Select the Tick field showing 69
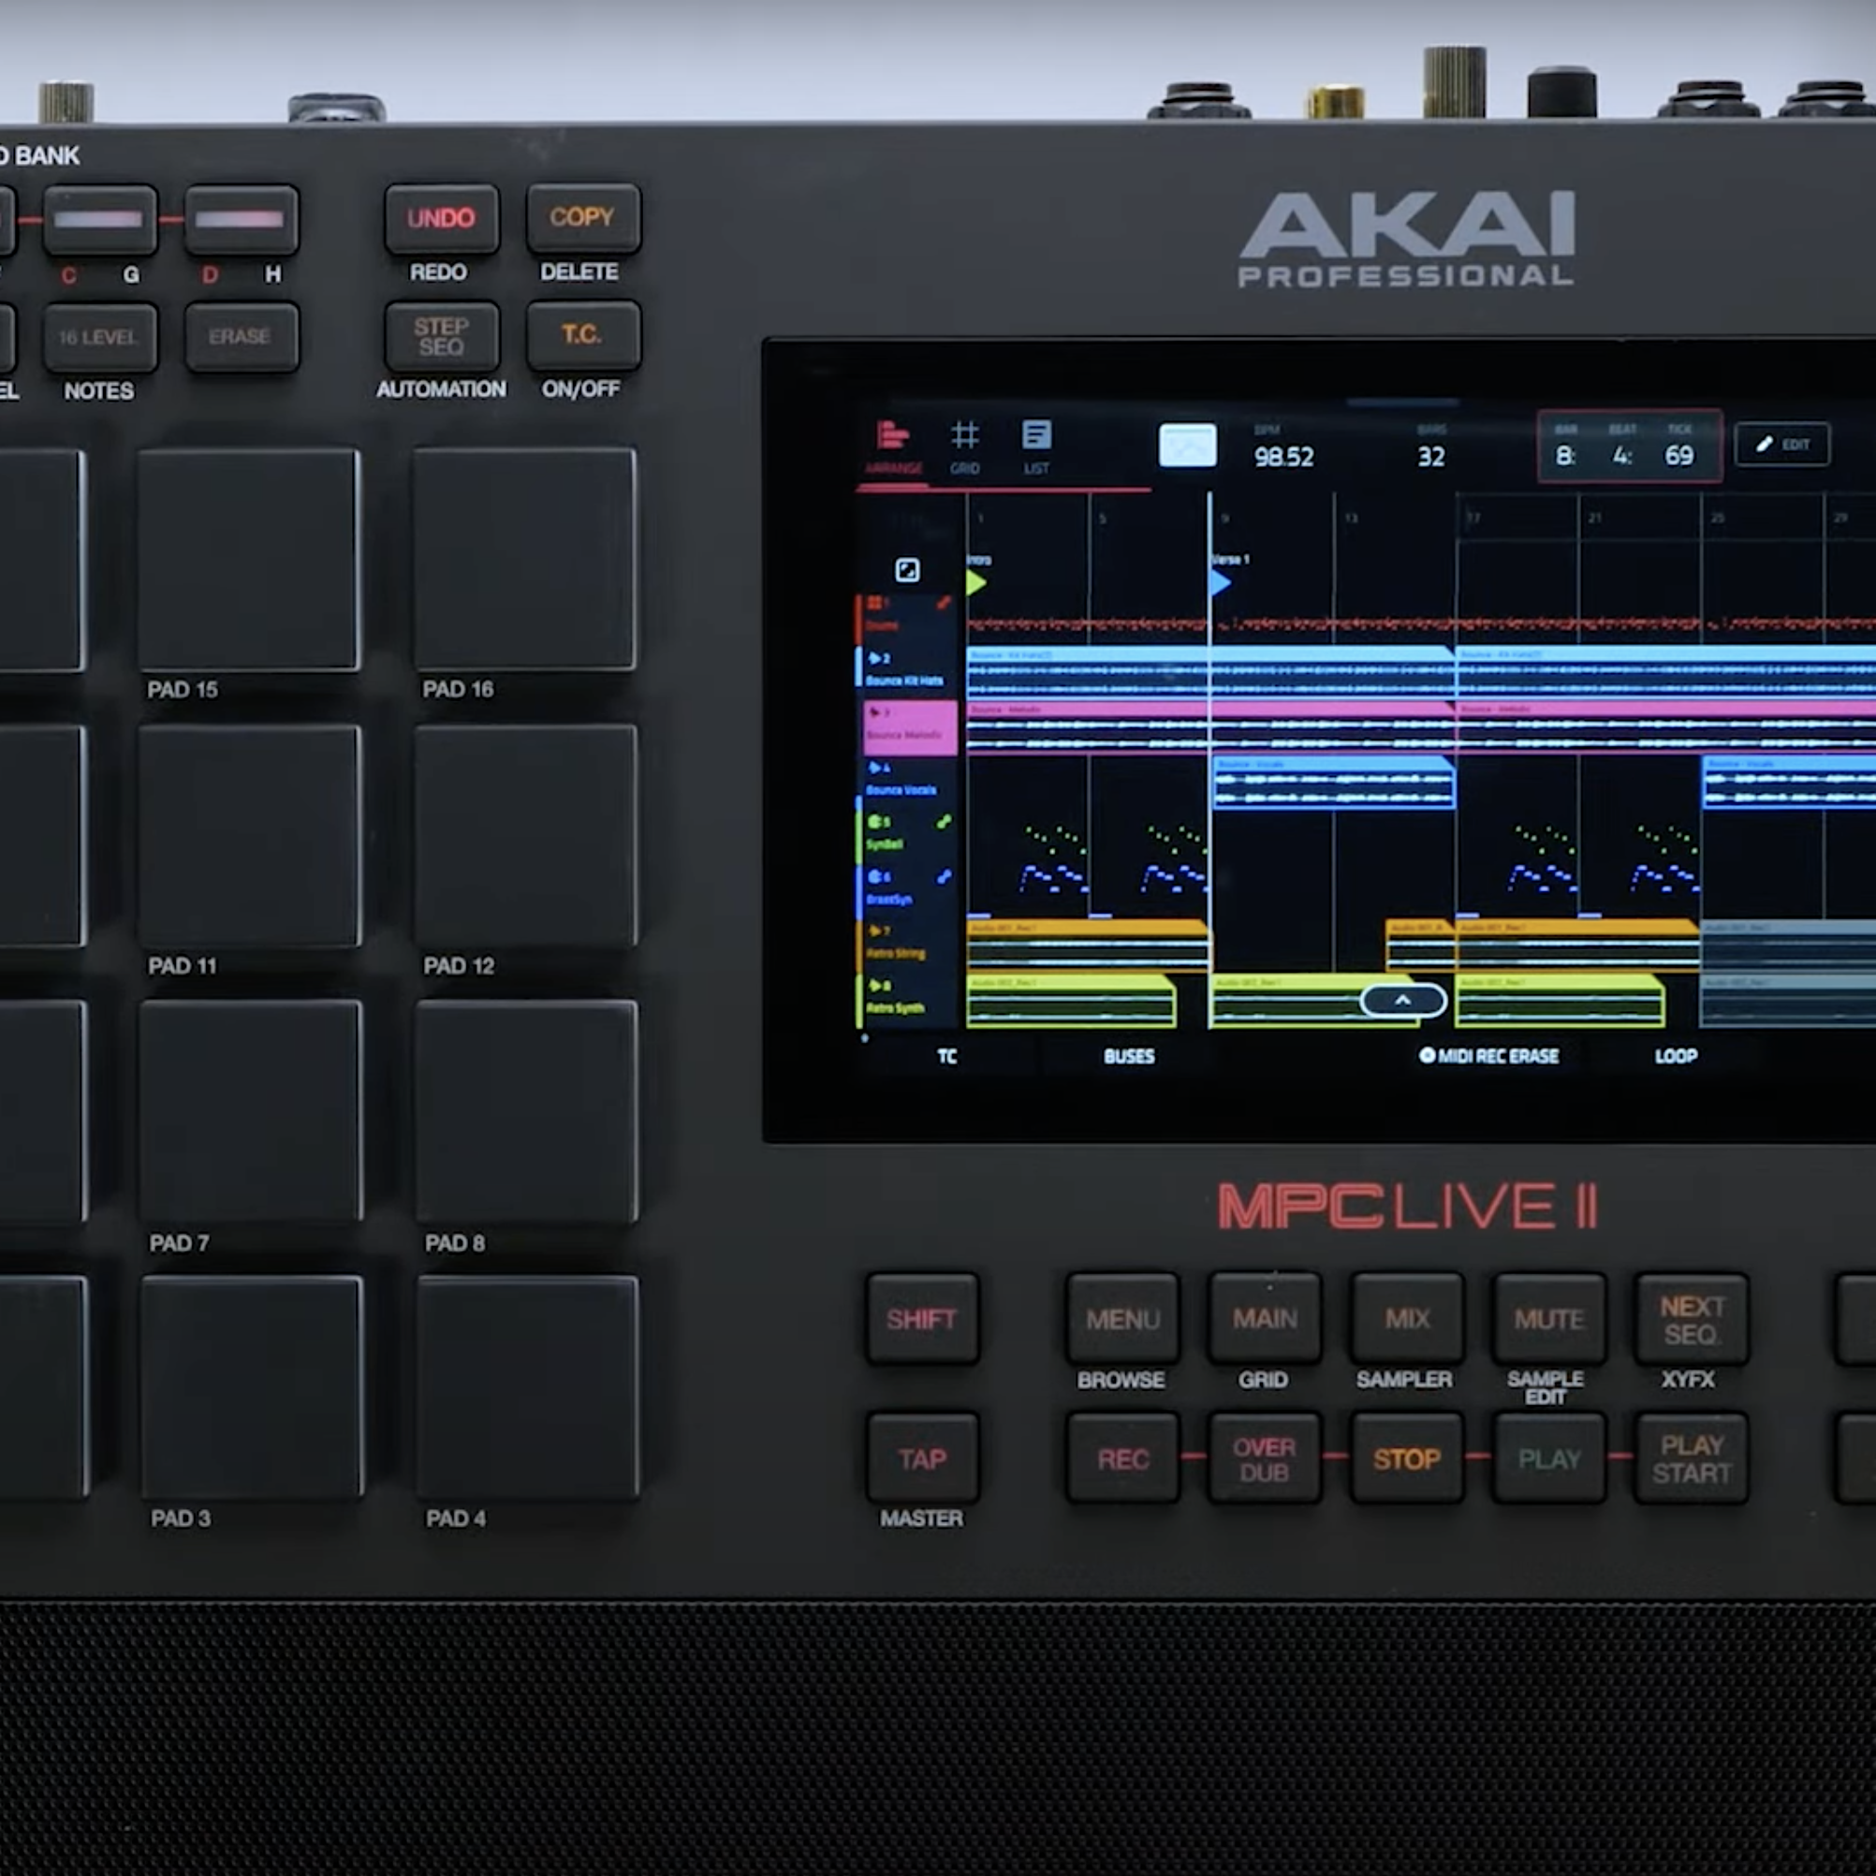 click(1678, 455)
